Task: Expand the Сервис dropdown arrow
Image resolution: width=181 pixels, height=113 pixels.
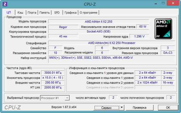Action: [x=122, y=108]
